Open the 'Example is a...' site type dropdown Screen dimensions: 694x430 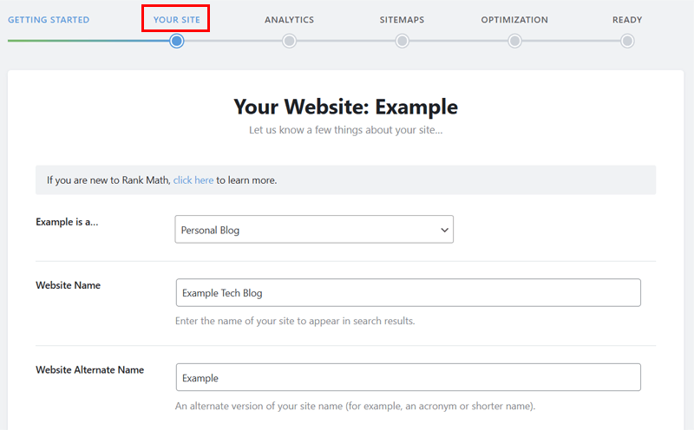click(314, 229)
